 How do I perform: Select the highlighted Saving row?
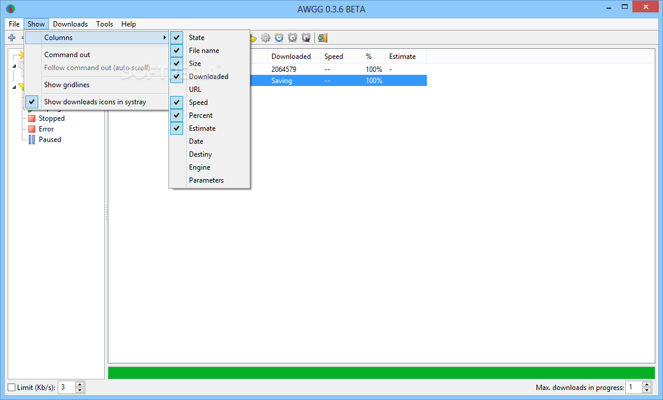tap(338, 80)
